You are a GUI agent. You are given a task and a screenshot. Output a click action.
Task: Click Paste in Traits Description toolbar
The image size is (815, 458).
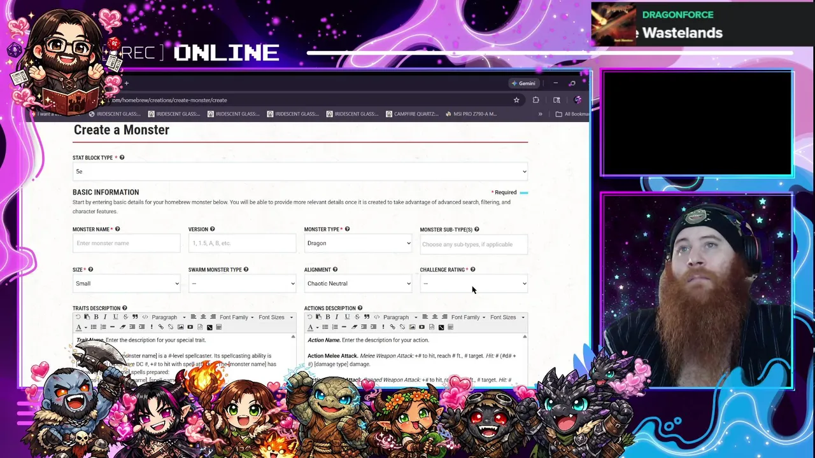[x=87, y=317]
